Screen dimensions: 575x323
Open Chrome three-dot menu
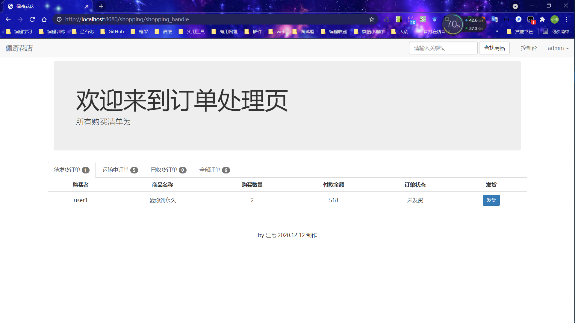[x=566, y=19]
